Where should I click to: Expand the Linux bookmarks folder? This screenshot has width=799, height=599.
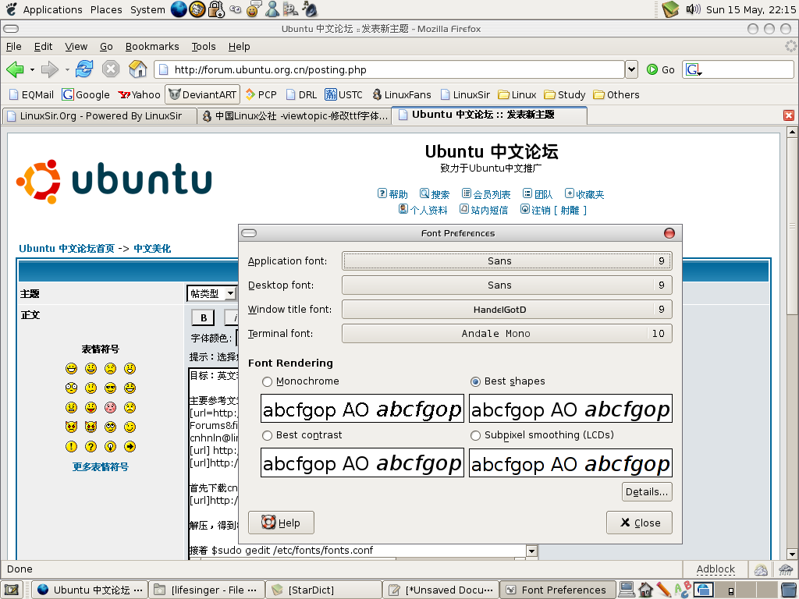(x=517, y=94)
